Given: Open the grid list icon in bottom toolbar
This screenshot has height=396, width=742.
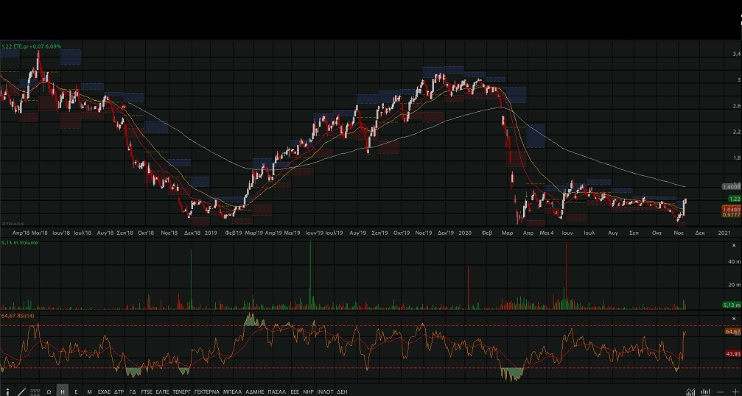Looking at the screenshot, I should 35,392.
